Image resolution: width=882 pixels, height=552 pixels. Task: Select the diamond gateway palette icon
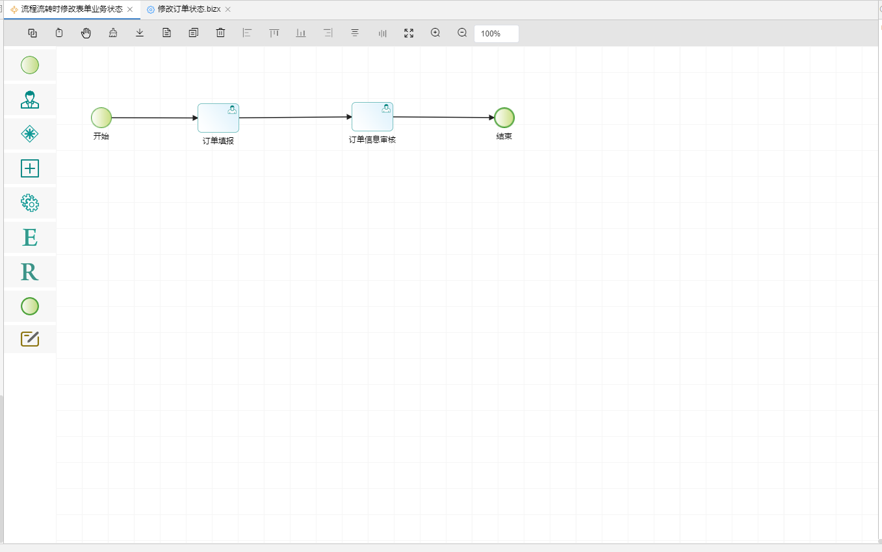pyautogui.click(x=30, y=134)
